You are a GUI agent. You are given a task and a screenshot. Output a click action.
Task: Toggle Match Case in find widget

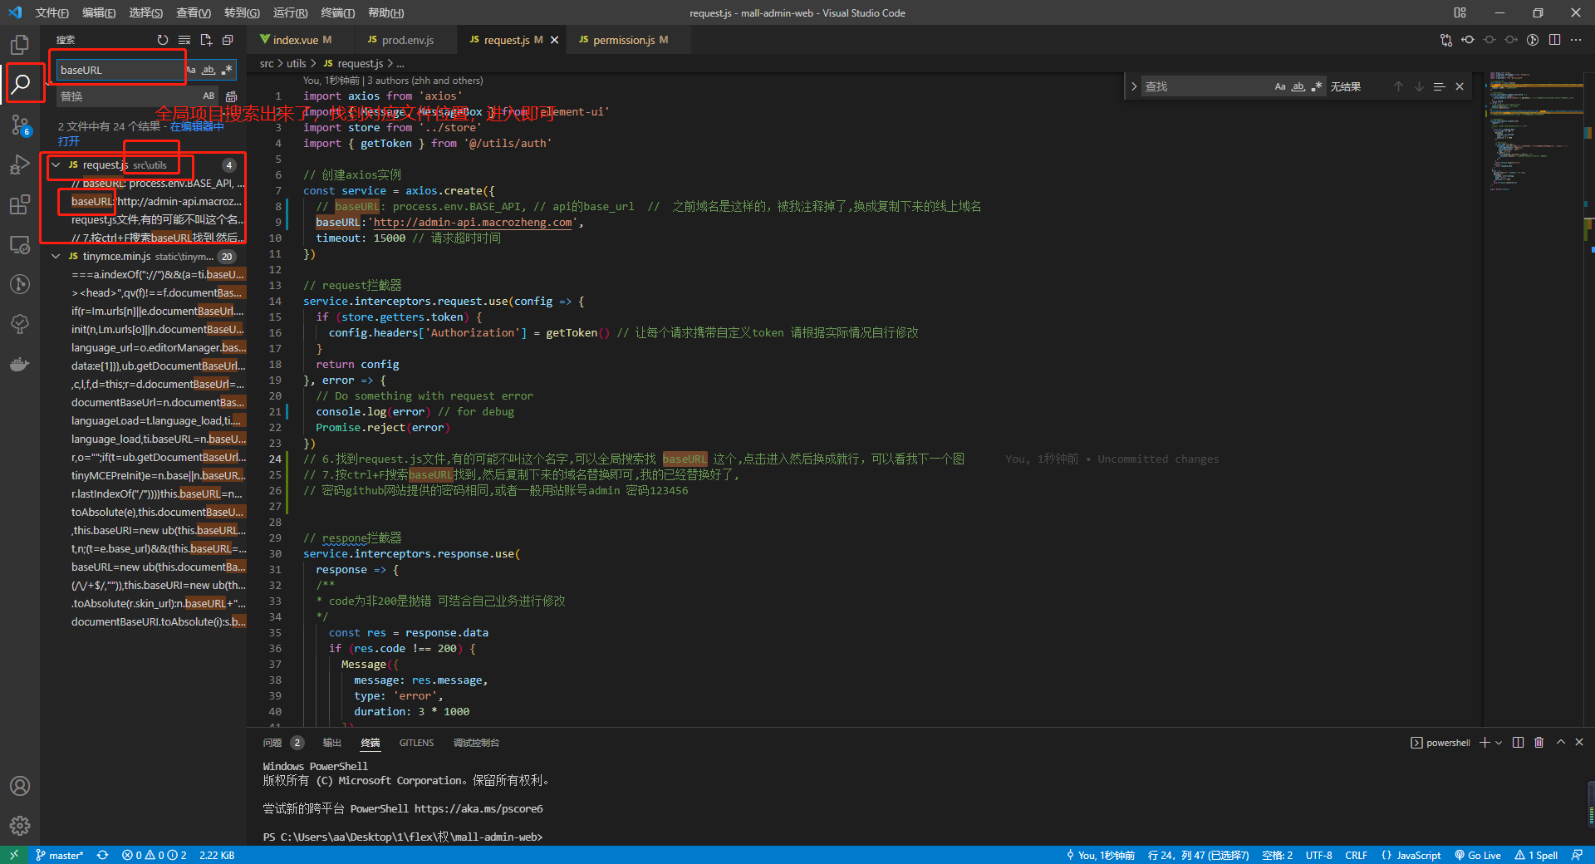1280,86
